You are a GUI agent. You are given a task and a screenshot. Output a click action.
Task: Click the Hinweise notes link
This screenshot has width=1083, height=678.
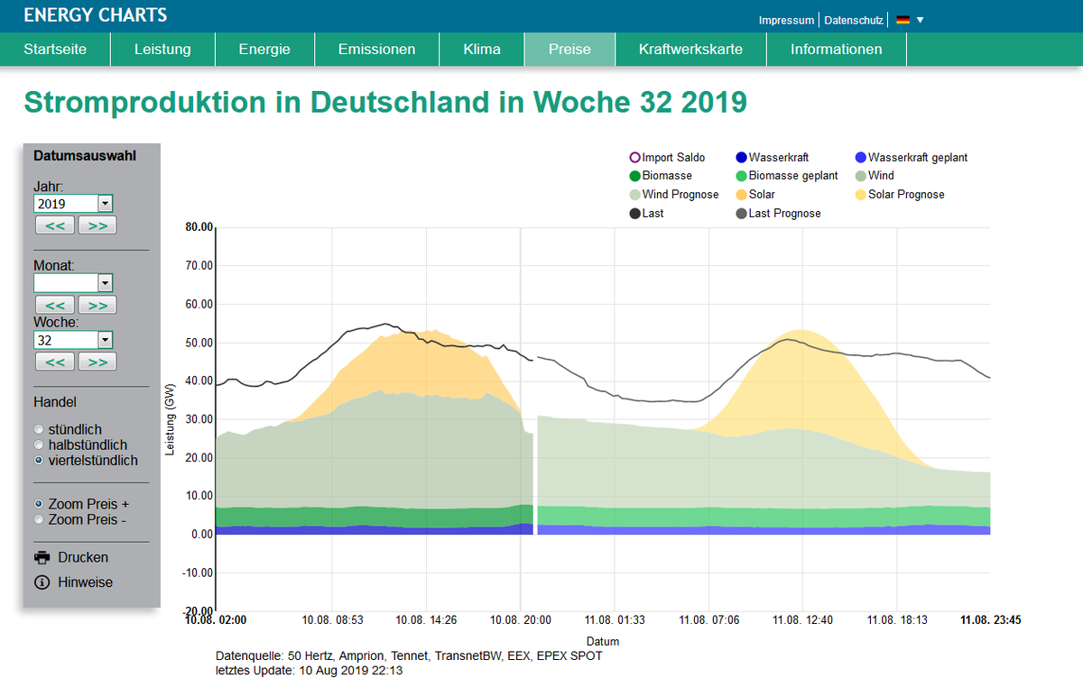point(86,582)
